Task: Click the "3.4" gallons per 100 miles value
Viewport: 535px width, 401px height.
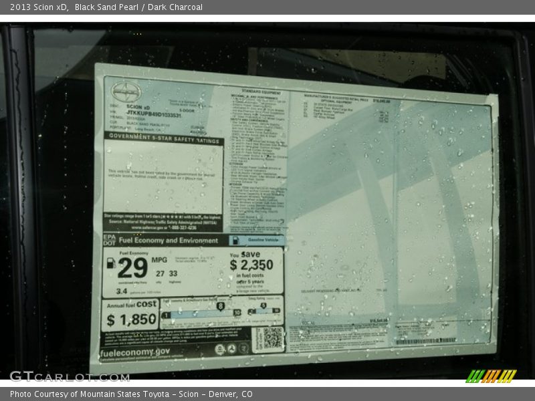Action: click(x=122, y=291)
